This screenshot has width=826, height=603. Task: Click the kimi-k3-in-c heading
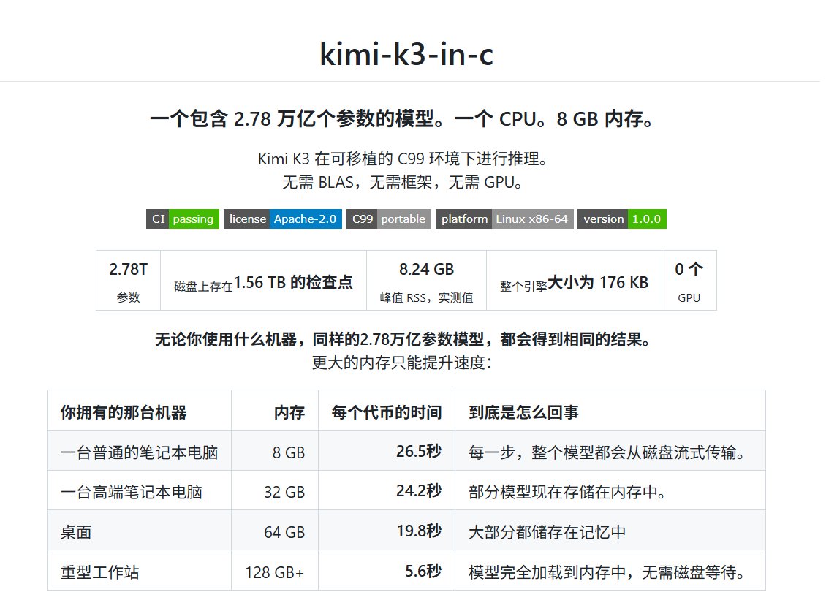click(x=406, y=54)
